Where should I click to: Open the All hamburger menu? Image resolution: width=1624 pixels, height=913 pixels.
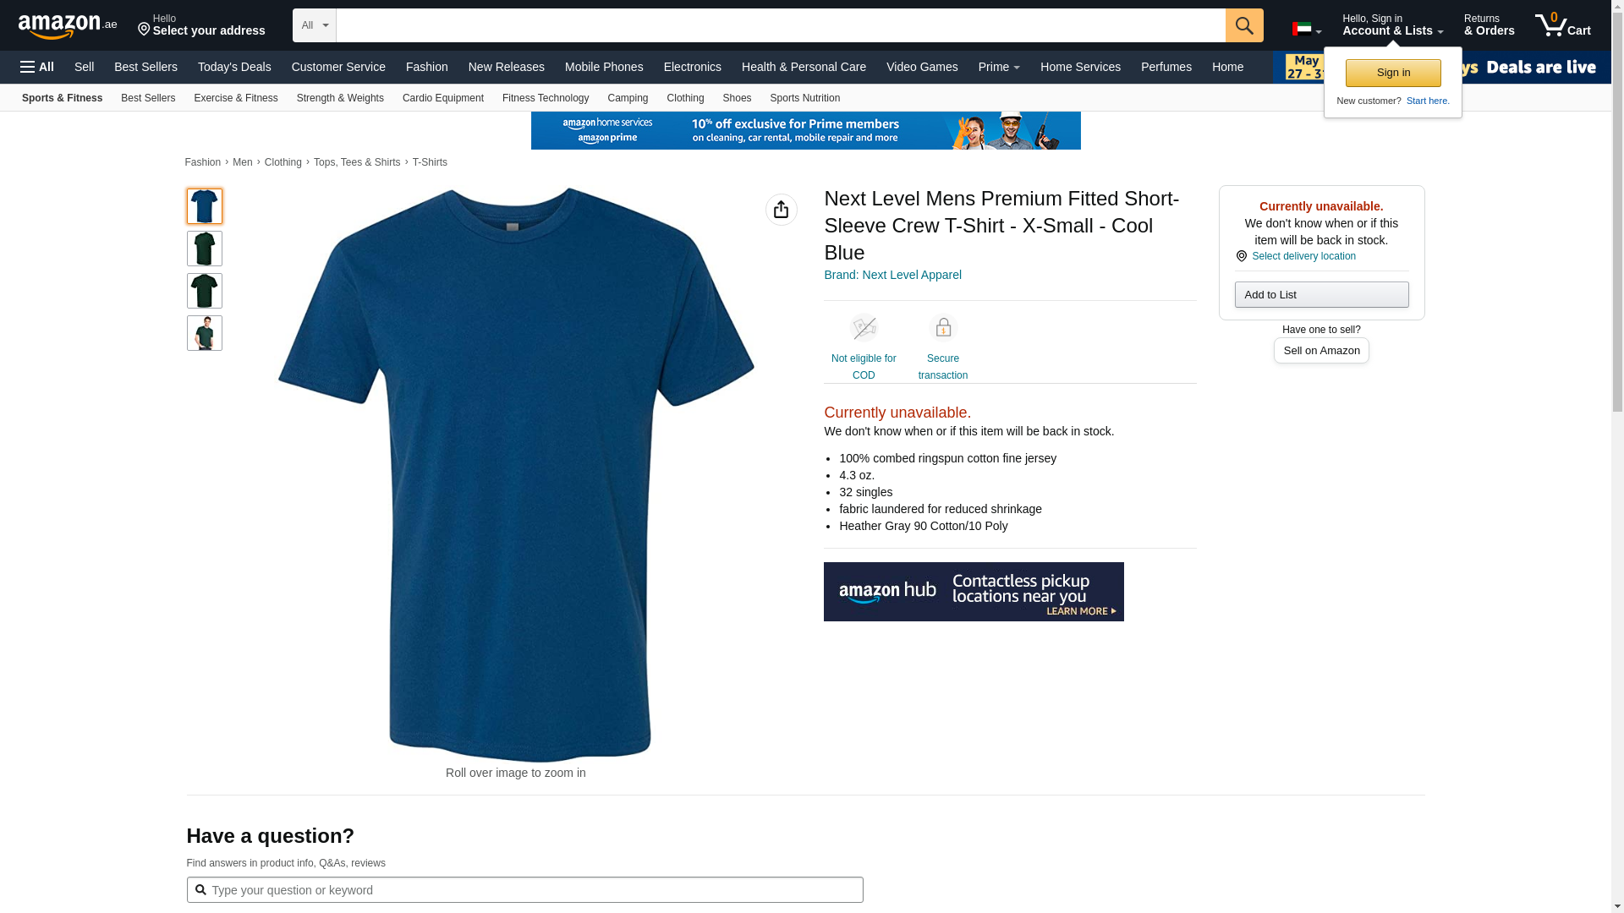[x=37, y=67]
